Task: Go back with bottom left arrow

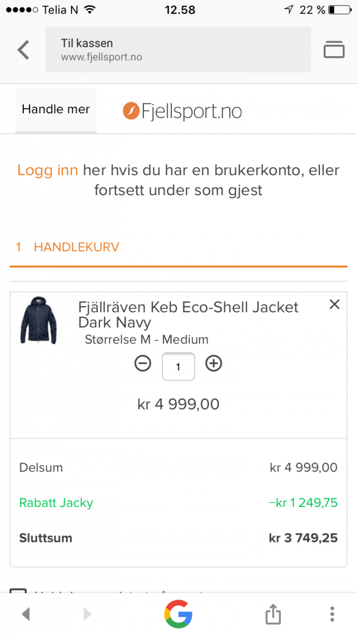Action: (26, 614)
